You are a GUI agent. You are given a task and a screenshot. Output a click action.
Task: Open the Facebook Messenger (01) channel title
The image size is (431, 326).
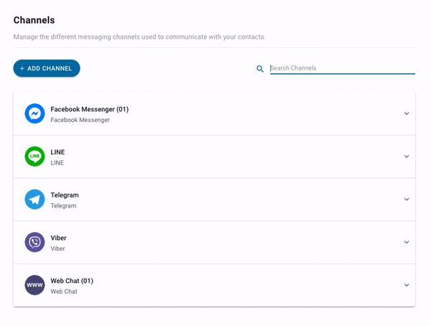(90, 109)
